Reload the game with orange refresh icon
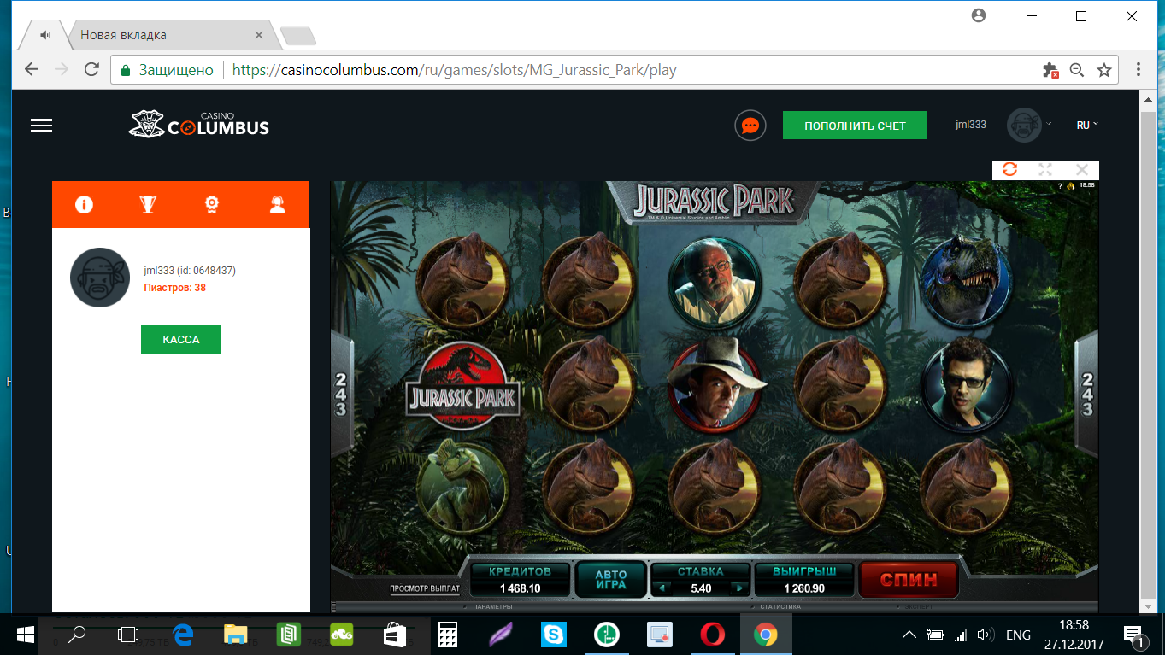1165x655 pixels. click(1009, 169)
